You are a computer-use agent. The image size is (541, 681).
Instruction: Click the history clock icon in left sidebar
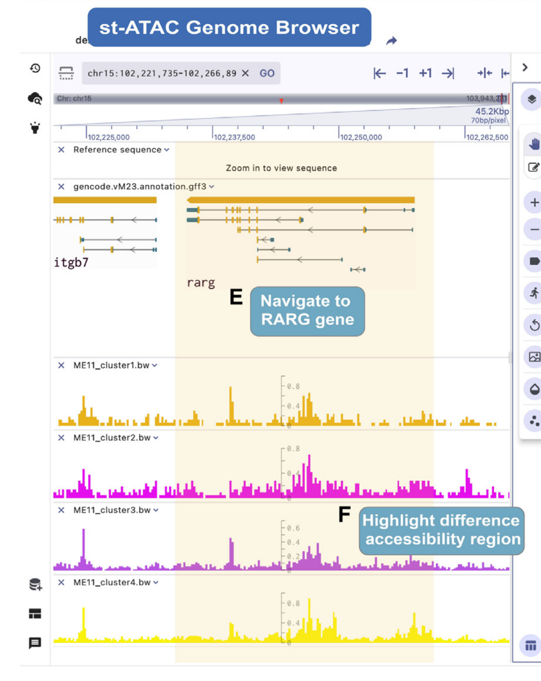pos(35,68)
